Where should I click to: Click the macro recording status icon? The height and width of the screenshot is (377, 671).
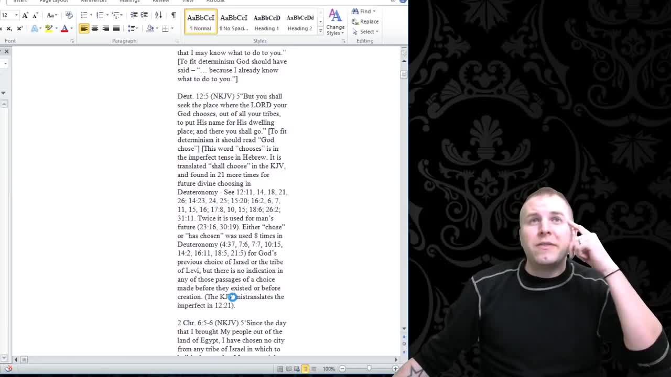tap(9, 369)
